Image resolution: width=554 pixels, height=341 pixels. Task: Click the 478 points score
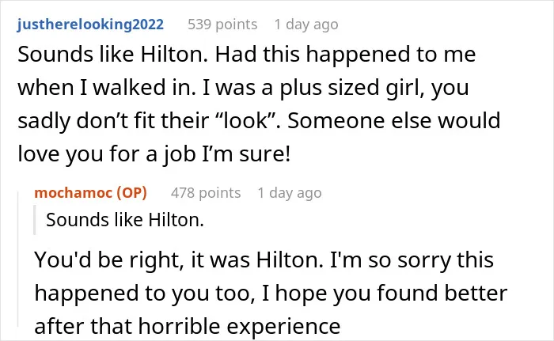click(206, 193)
